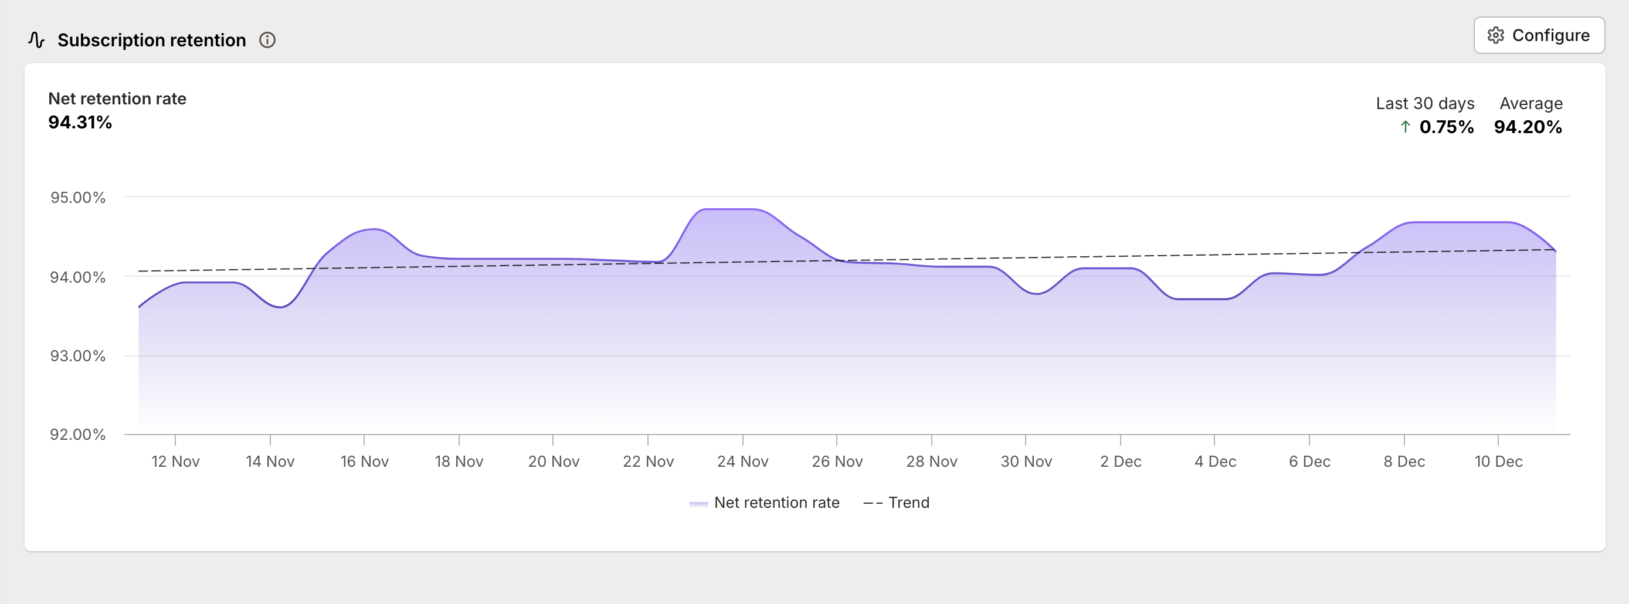Click the Subscription retention title text
This screenshot has height=604, width=1629.
152,39
